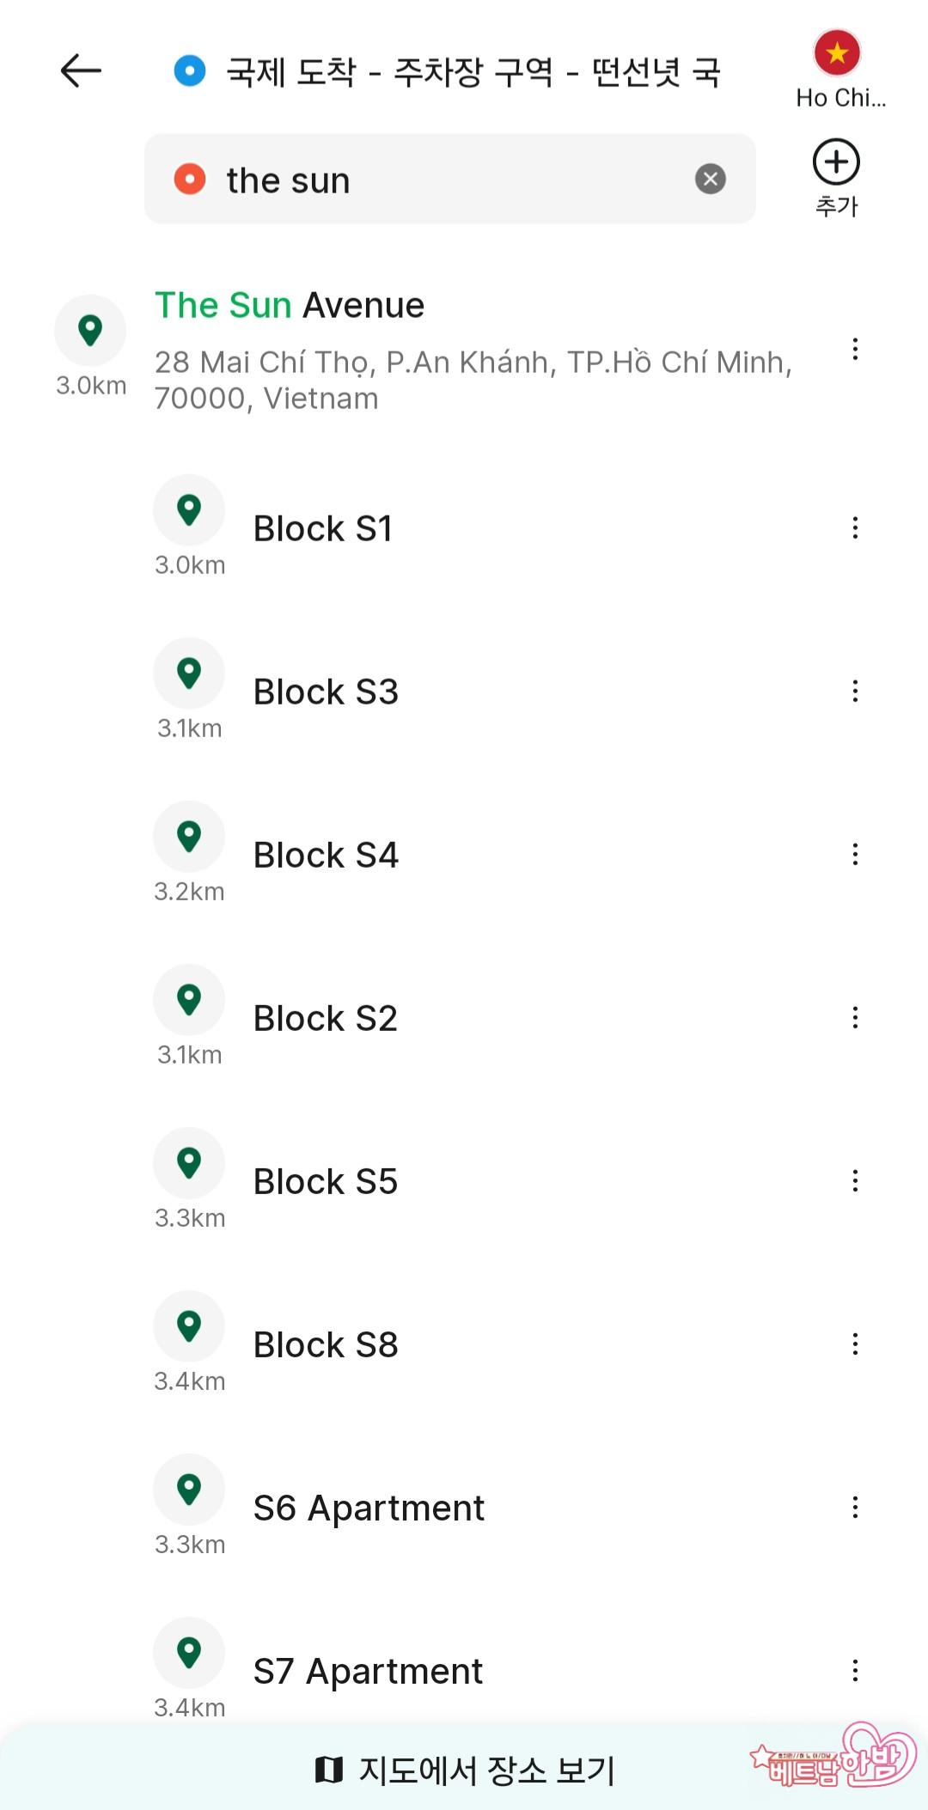Viewport: 928px width, 1810px height.
Task: Open more options for Block S5
Action: click(855, 1180)
